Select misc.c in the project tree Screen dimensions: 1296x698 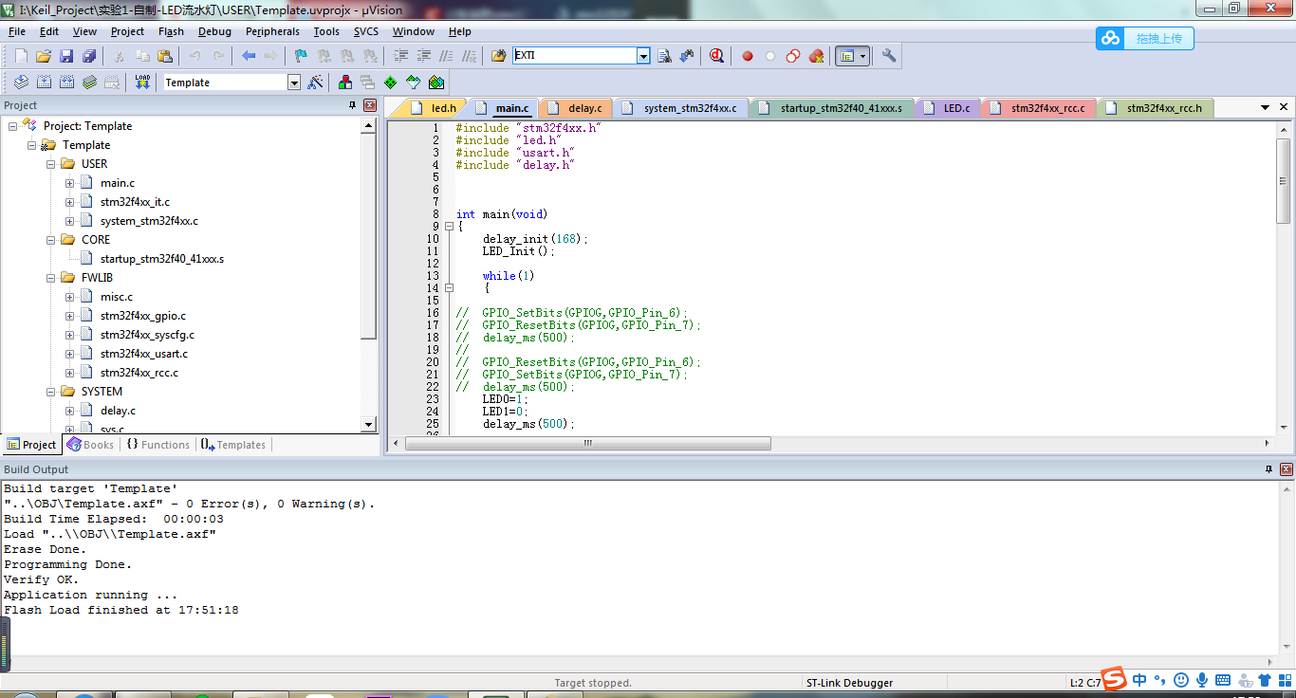pyautogui.click(x=117, y=297)
